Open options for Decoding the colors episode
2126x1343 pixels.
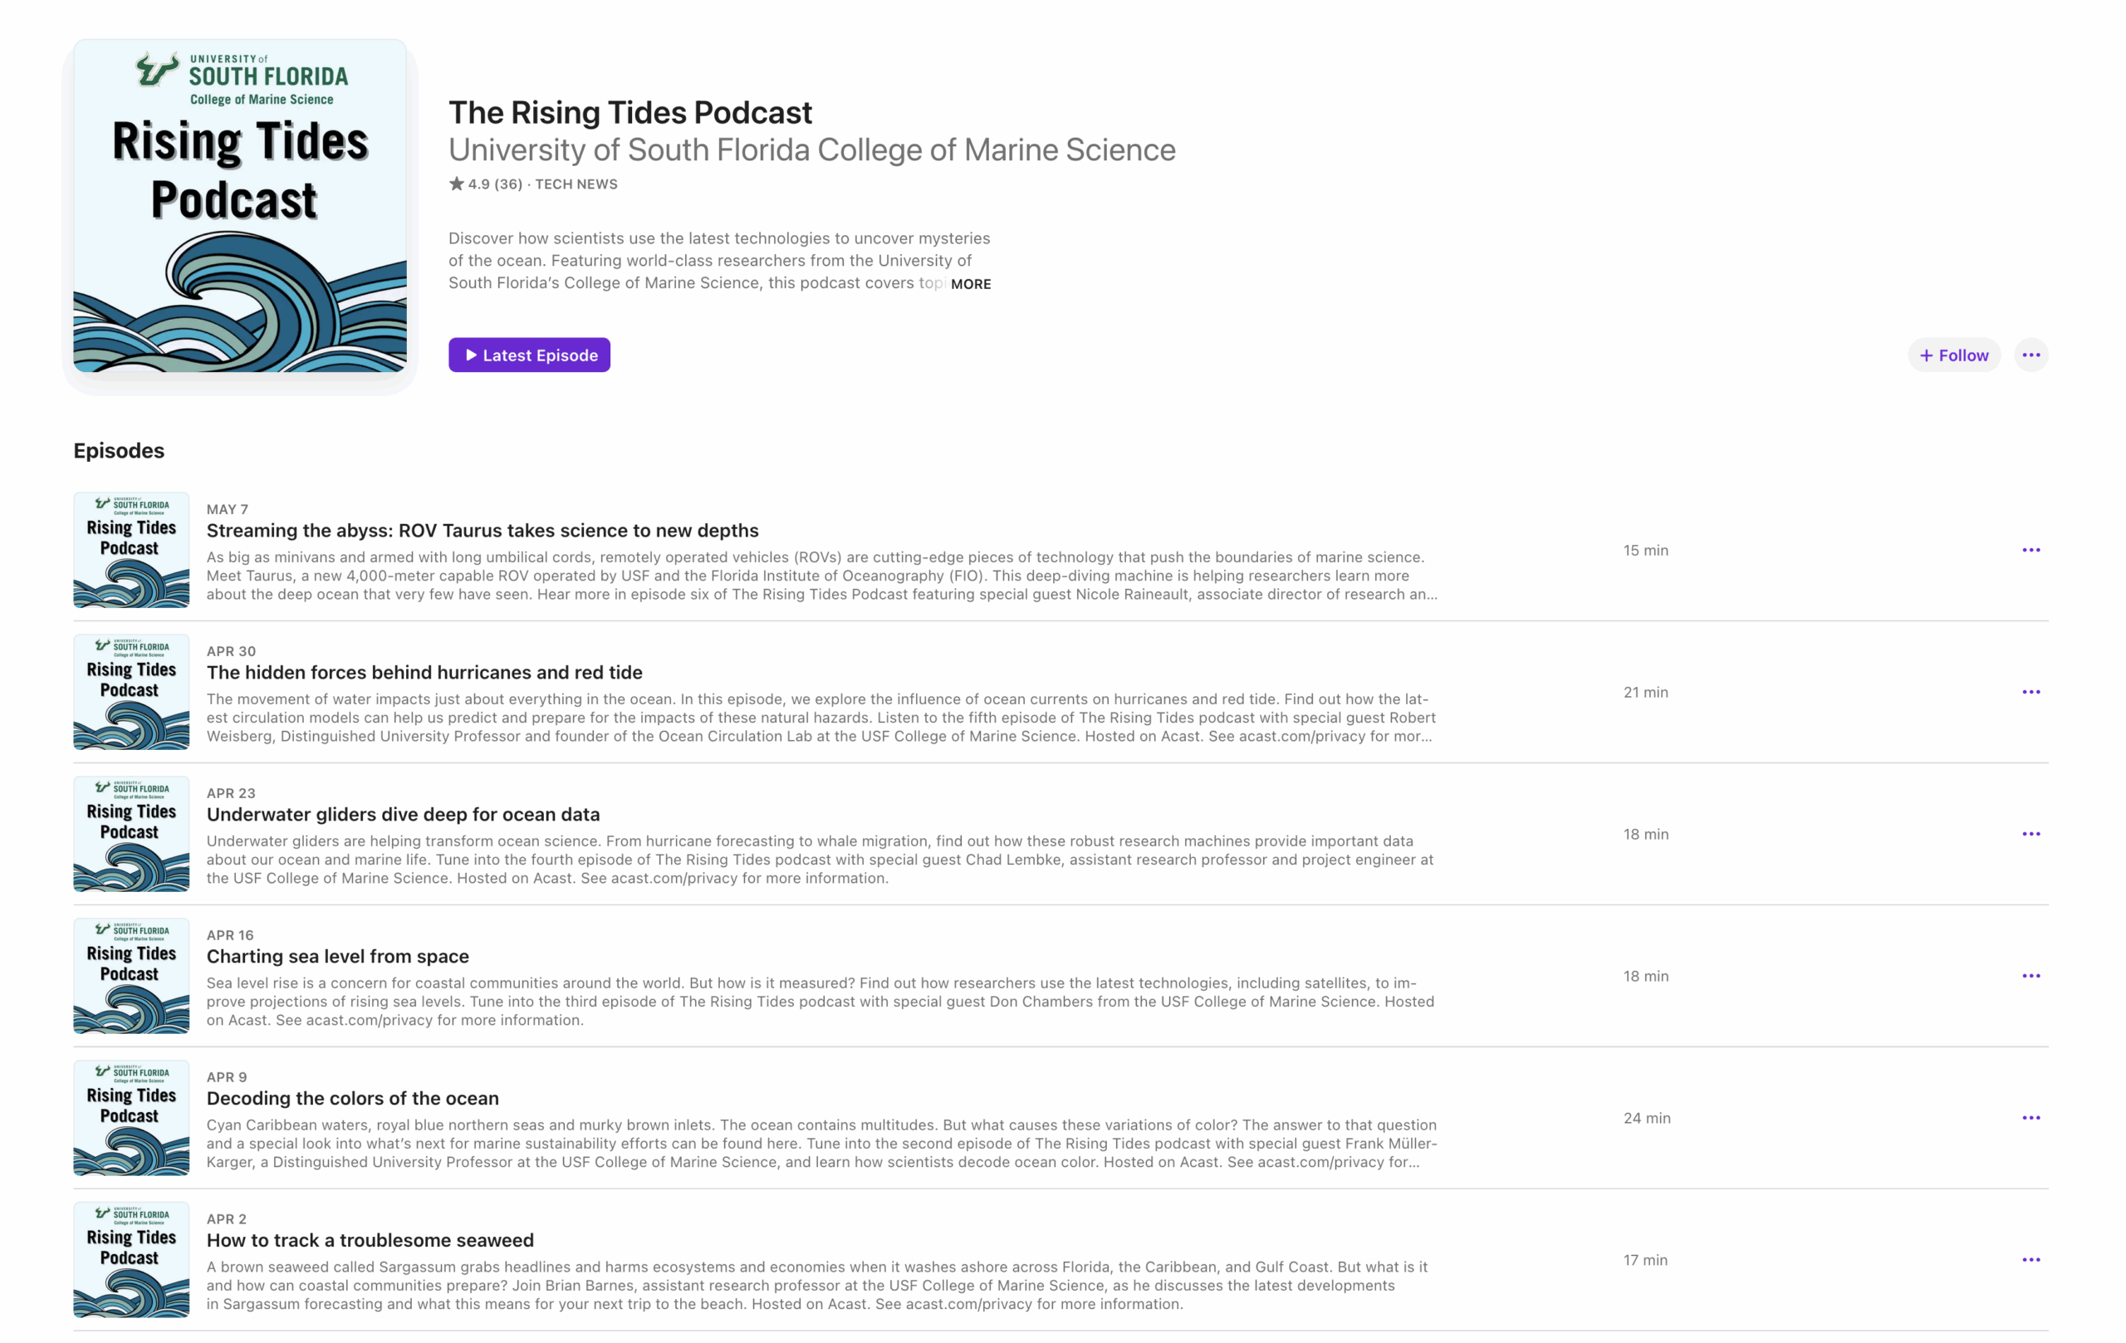tap(2030, 1118)
